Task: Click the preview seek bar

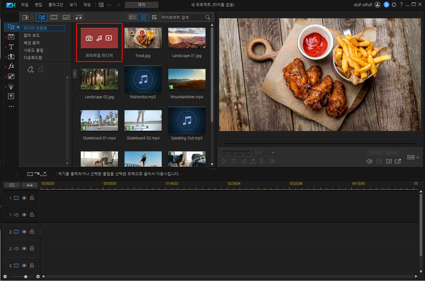Action: [320, 144]
